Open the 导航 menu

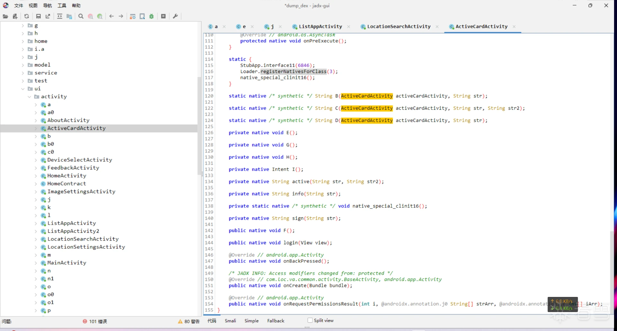coord(47,5)
